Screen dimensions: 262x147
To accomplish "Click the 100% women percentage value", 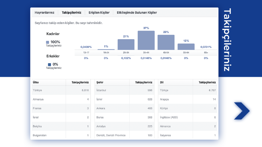I will (55, 42).
